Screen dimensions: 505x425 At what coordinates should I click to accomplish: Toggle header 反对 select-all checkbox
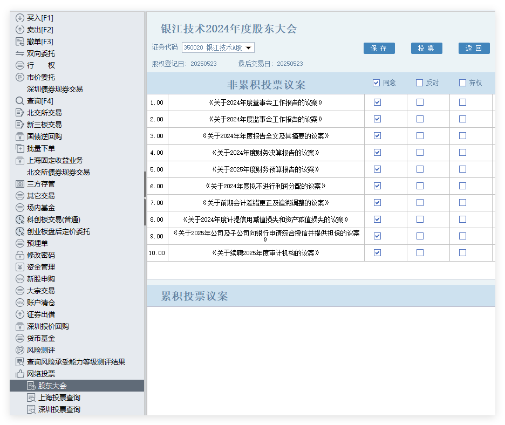point(419,83)
